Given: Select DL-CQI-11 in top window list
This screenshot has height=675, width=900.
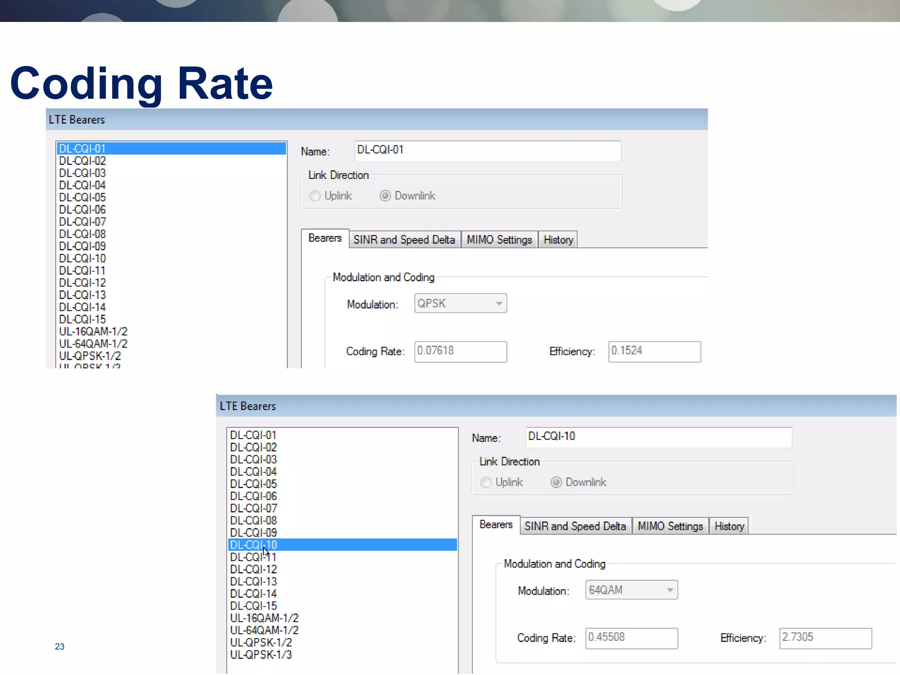Looking at the screenshot, I should 172,271.
